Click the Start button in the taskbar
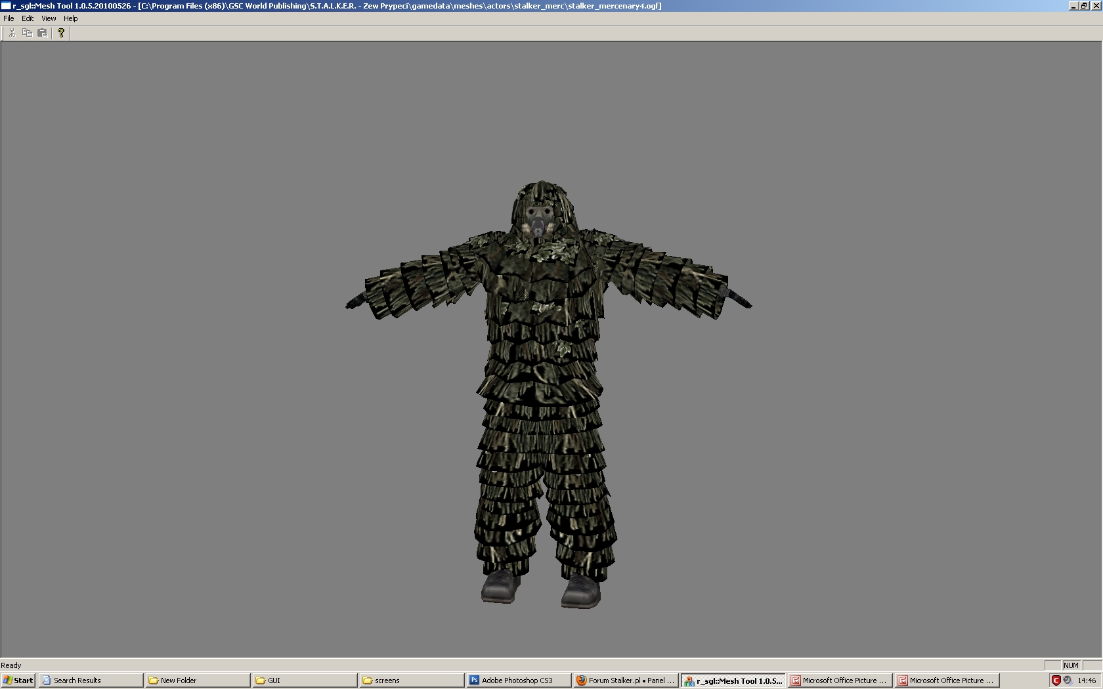The height and width of the screenshot is (689, 1103). 18,680
